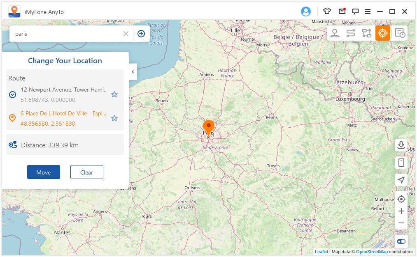Screen dimensions: 417x257
Task: Click the Lille label on the map
Action: pyautogui.click(x=235, y=30)
